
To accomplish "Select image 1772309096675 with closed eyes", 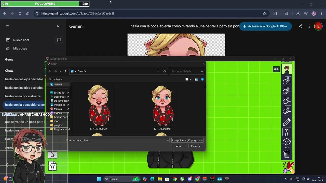I will [99, 108].
